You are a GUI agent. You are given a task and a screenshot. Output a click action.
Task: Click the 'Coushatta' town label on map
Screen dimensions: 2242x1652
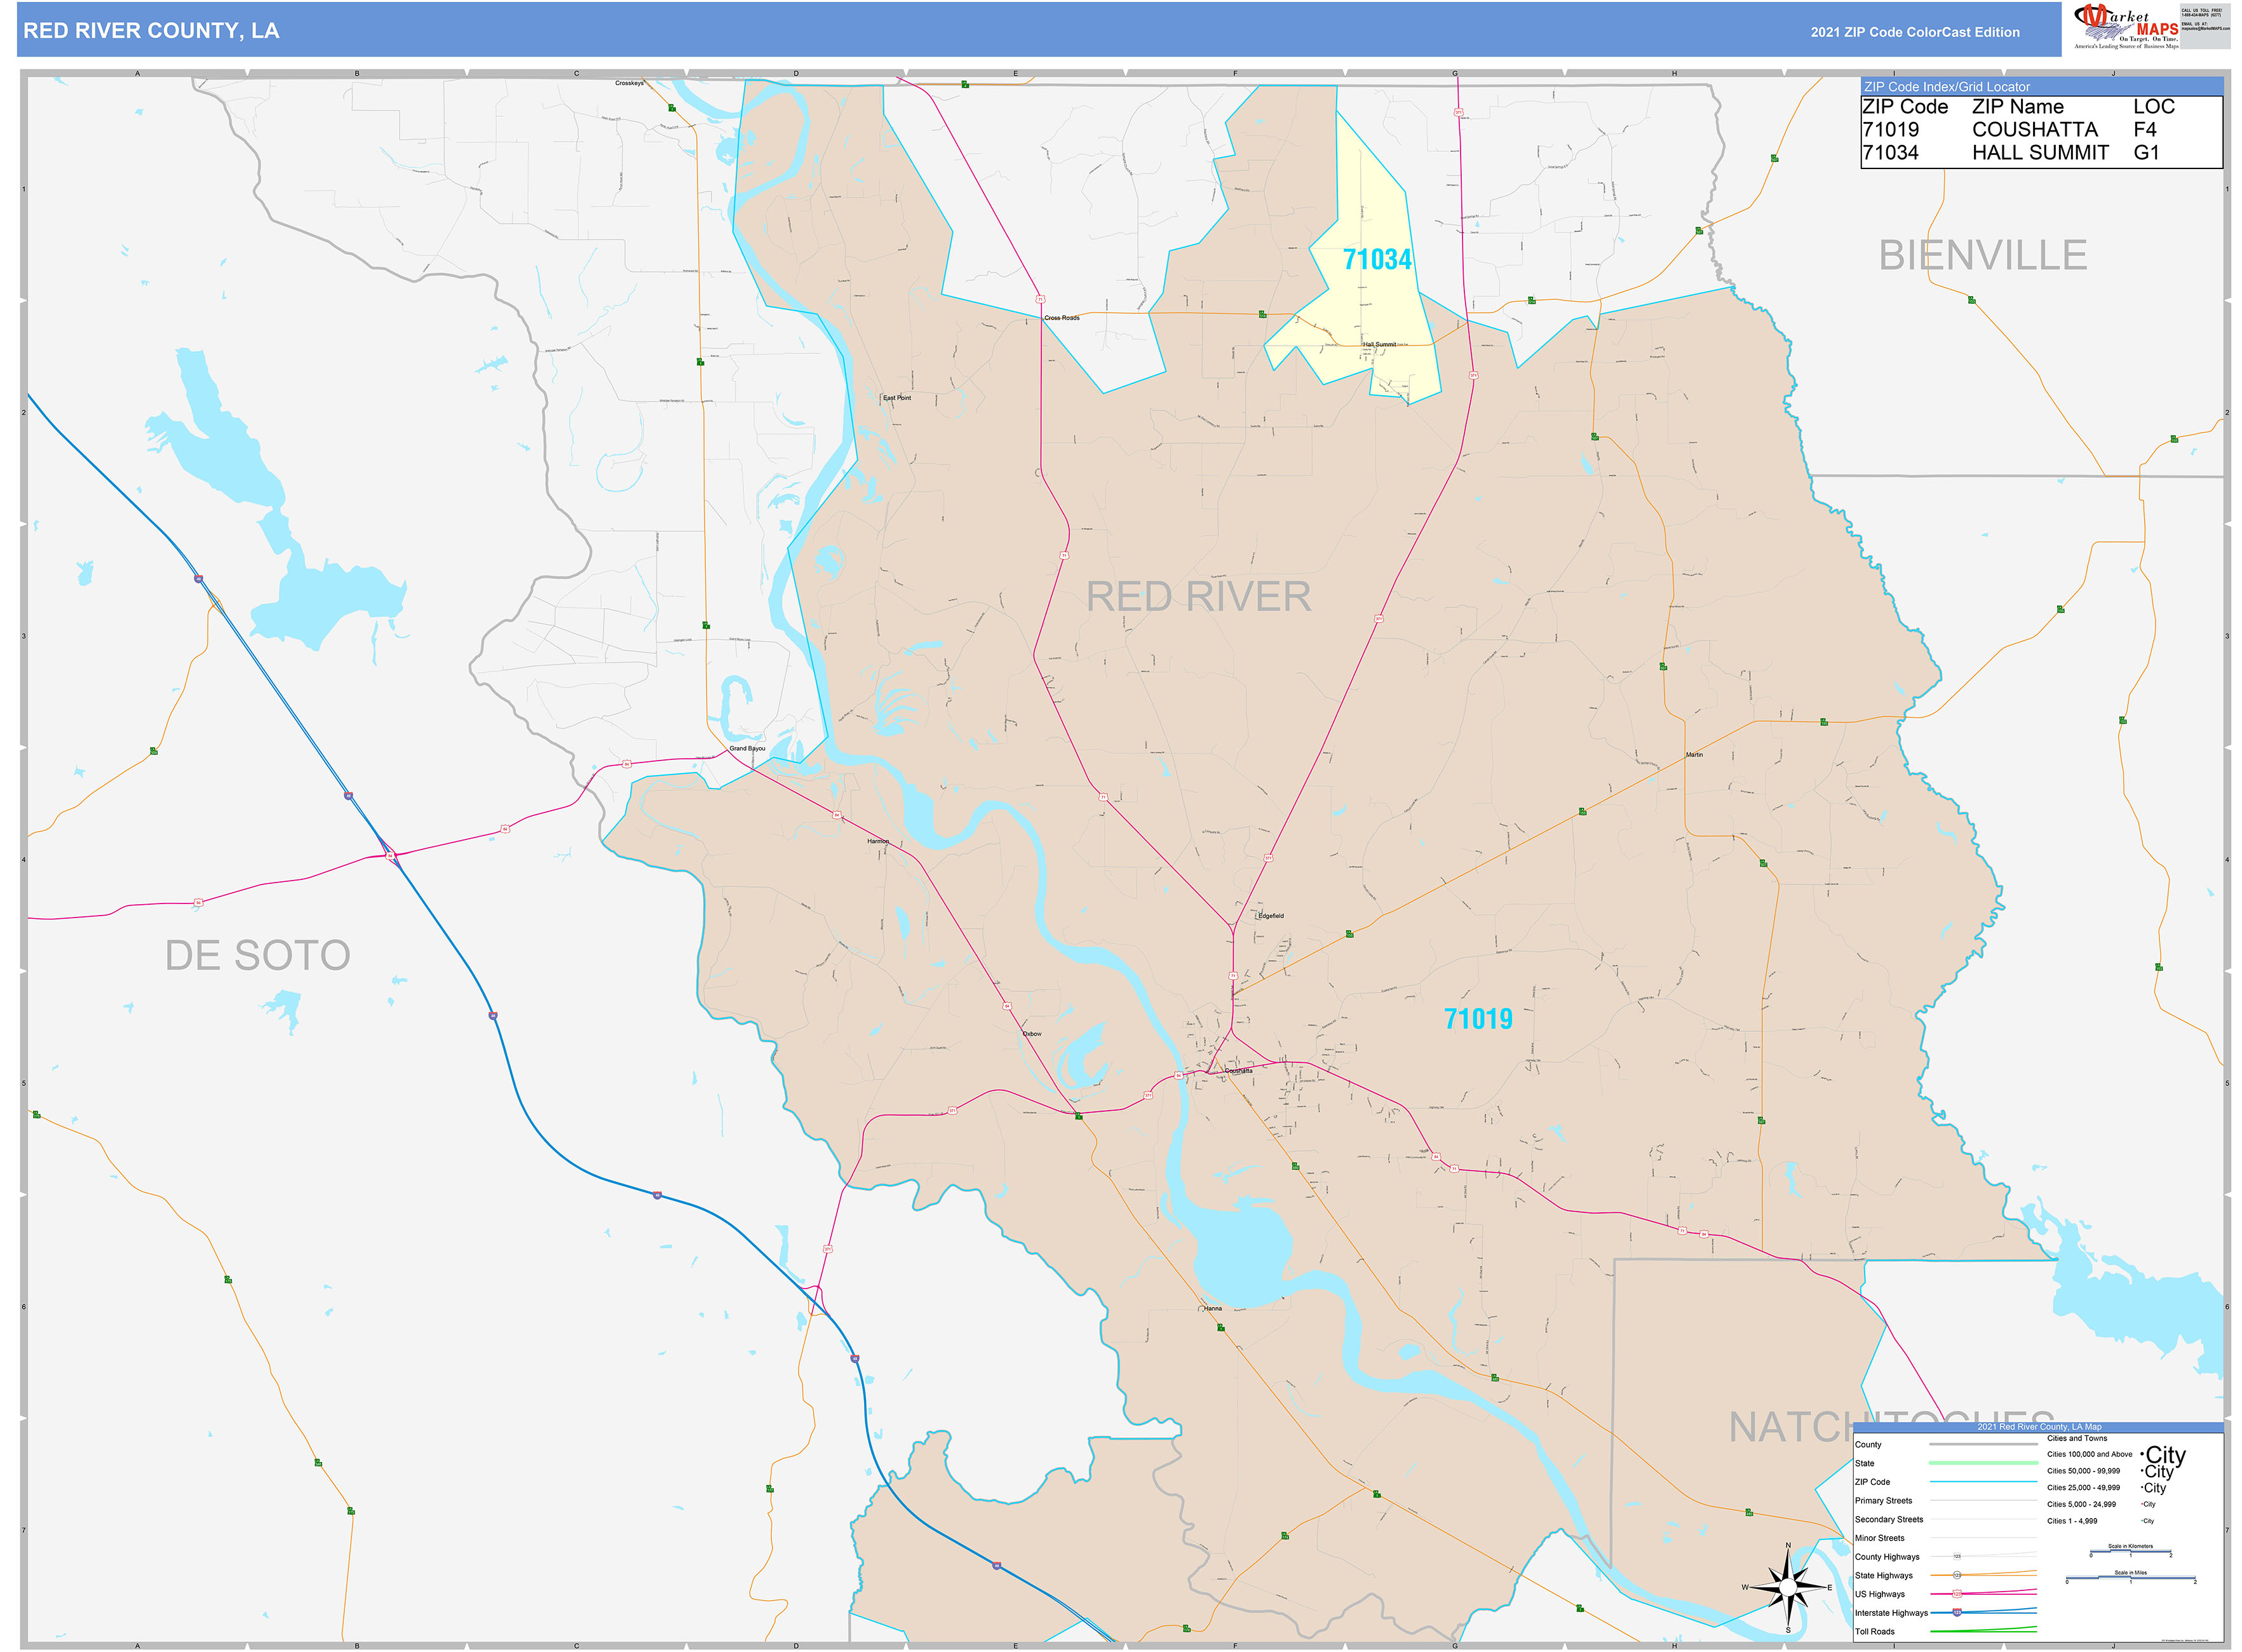1238,1071
